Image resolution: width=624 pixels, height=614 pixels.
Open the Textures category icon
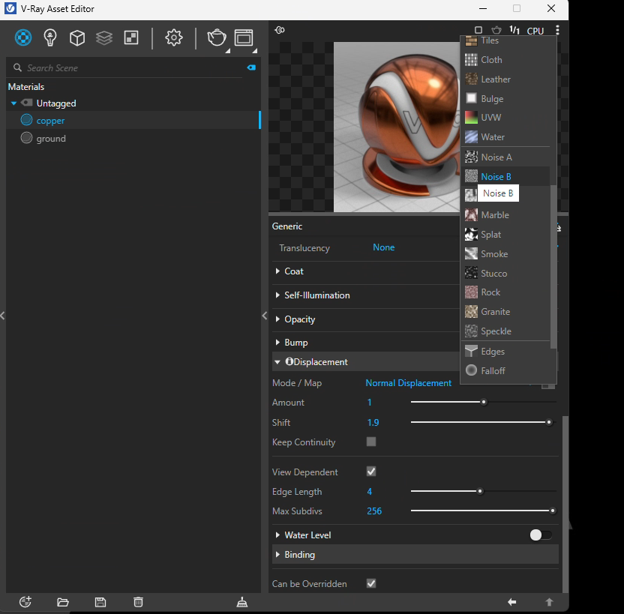[131, 37]
